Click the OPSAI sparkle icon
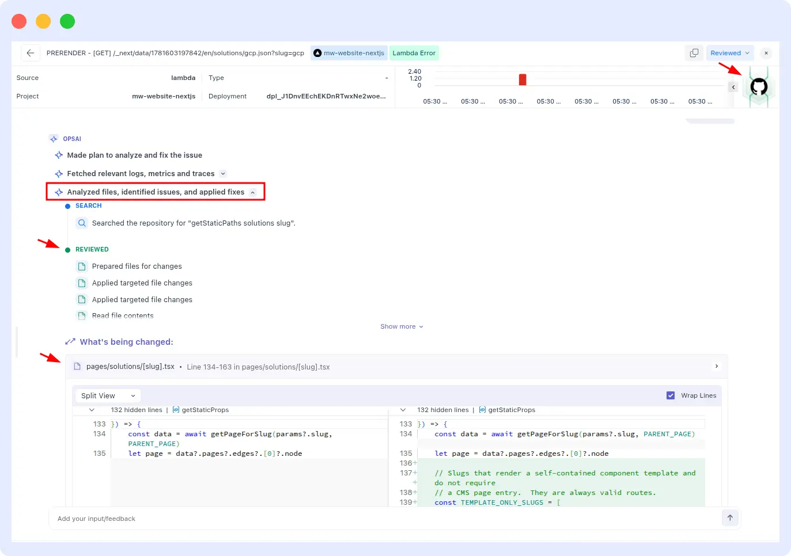Screen dimensions: 791x556 tap(54, 139)
